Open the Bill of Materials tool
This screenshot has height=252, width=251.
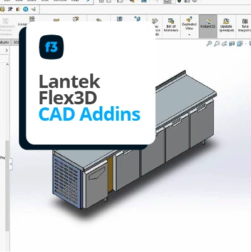171,25
